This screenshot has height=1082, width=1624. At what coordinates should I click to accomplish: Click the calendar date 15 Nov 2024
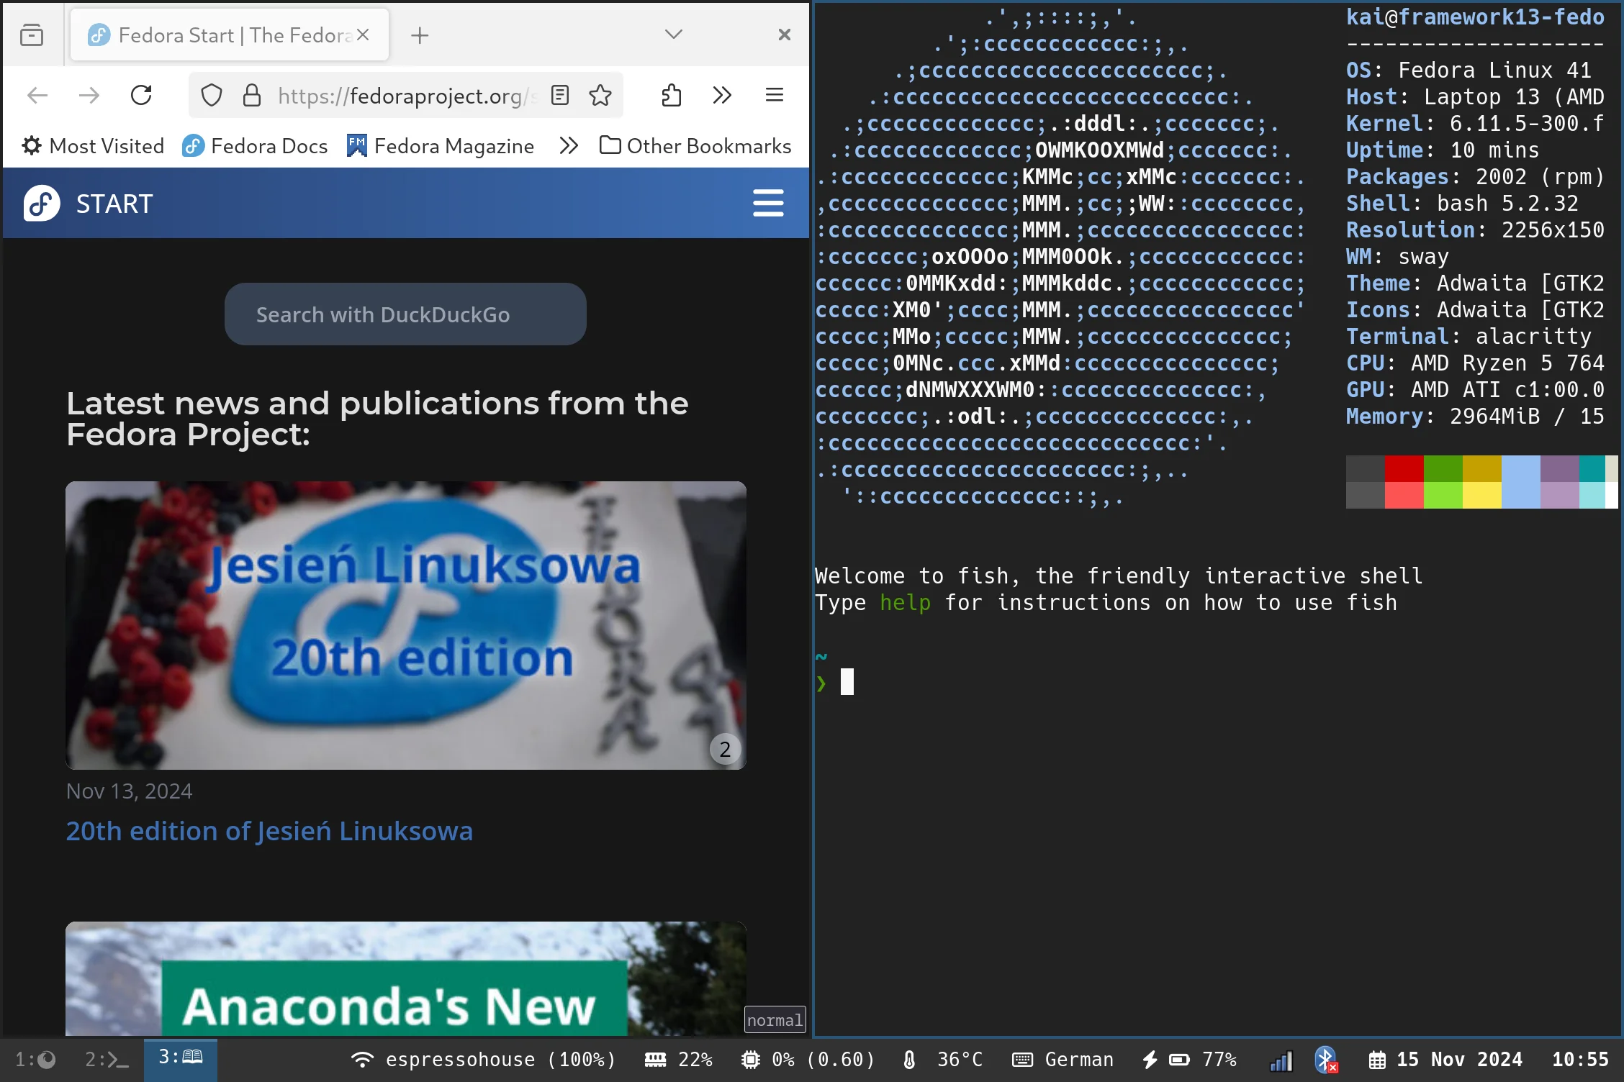[1445, 1060]
